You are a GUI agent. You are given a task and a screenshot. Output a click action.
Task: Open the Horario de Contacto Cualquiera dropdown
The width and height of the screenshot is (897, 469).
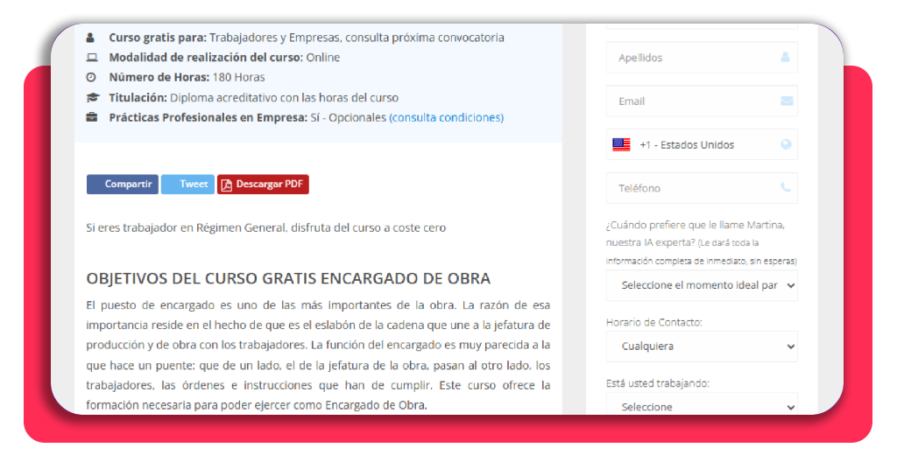[702, 346]
